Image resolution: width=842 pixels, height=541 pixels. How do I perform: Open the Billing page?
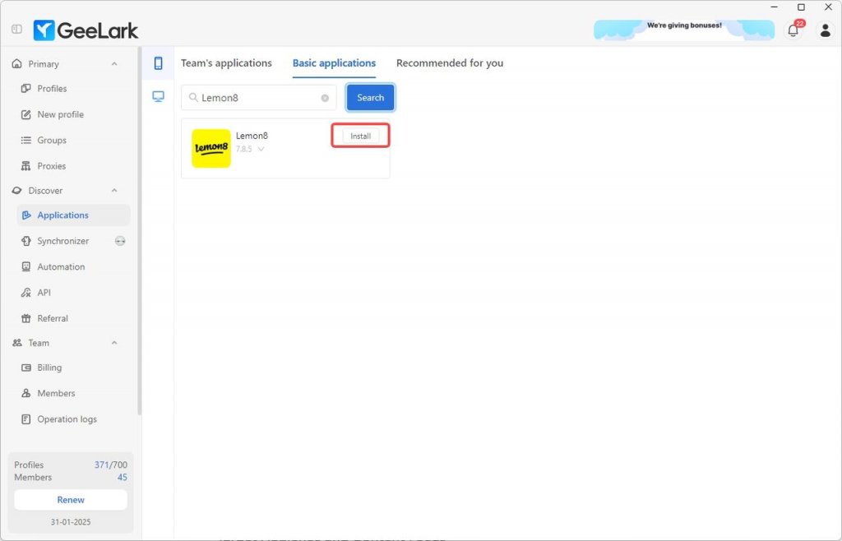[x=73, y=368]
